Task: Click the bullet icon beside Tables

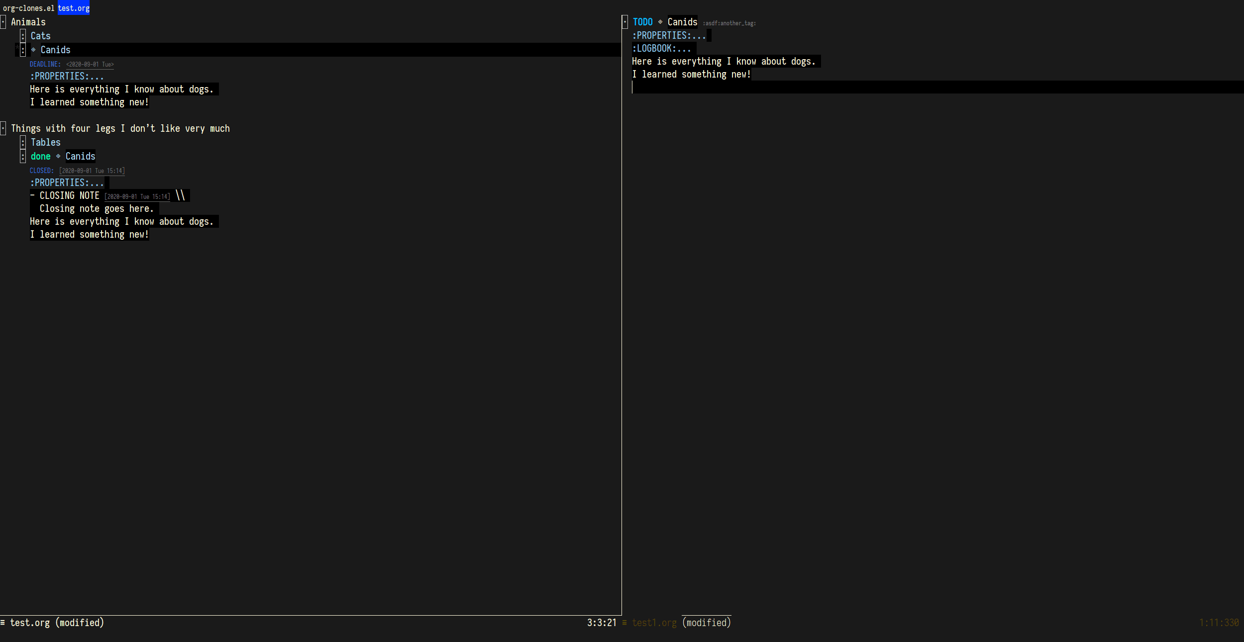Action: point(23,143)
